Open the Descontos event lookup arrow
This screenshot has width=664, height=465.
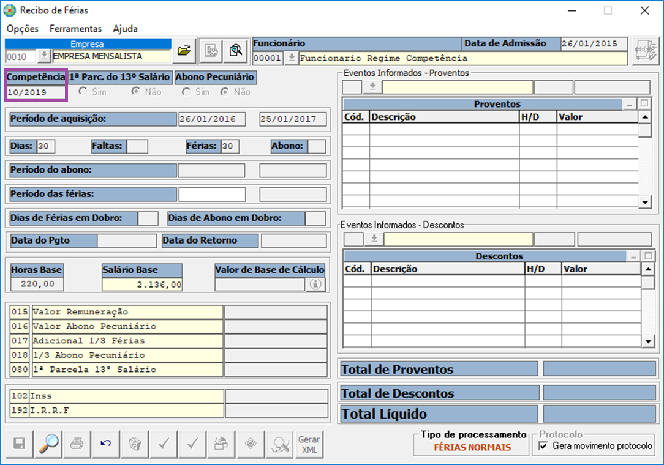click(x=374, y=239)
